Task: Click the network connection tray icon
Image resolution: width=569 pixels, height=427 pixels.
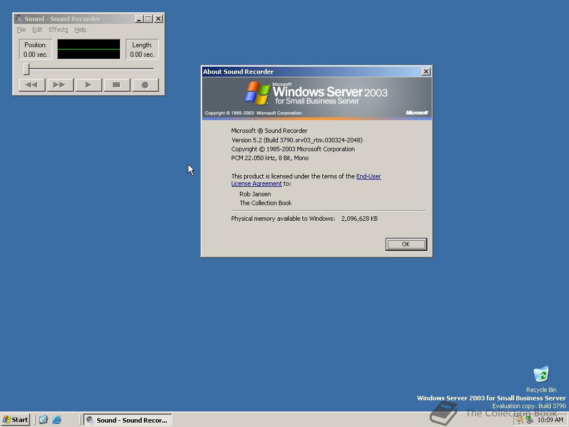Action: [529, 420]
